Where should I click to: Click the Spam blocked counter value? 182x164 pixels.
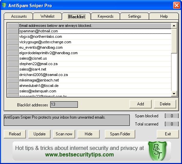172,116
